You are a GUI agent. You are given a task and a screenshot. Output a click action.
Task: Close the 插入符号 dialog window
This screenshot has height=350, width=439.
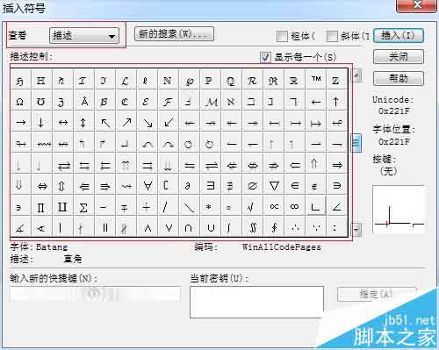point(416,5)
